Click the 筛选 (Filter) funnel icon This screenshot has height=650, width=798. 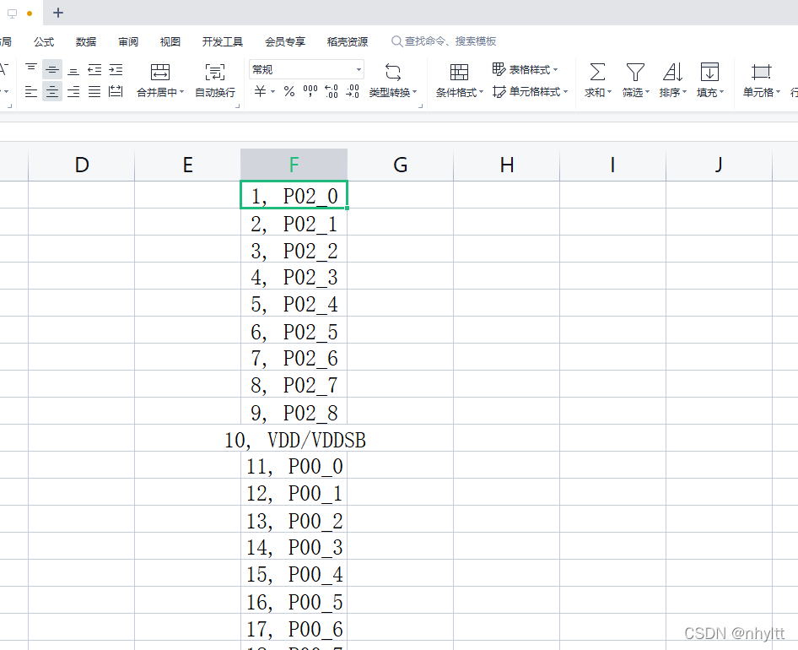tap(635, 72)
